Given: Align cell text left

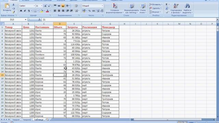Looking at the screenshot, I should click(55, 11).
